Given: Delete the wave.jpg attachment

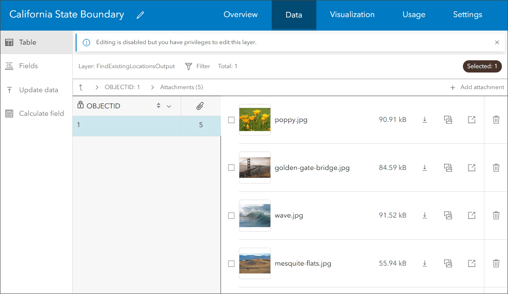Looking at the screenshot, I should point(496,215).
